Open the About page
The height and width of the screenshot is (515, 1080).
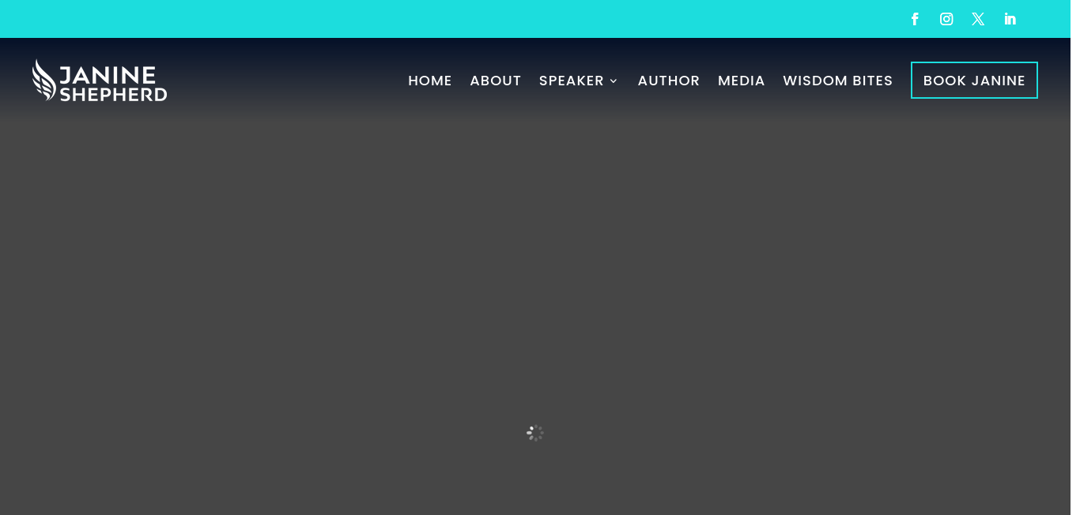(495, 81)
